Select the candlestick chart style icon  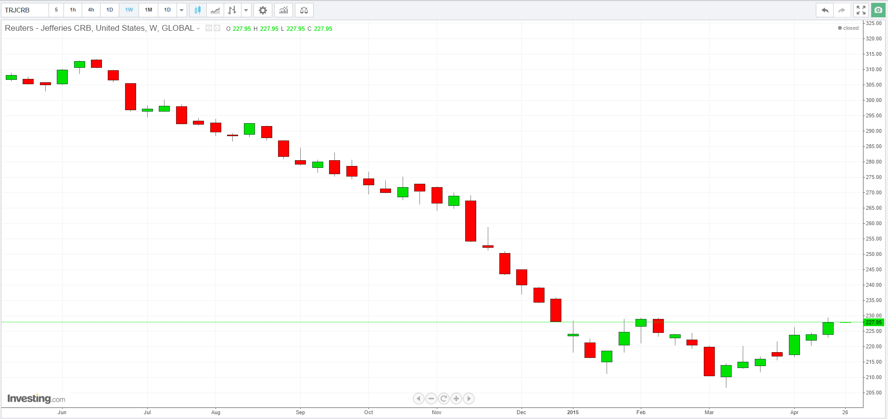pyautogui.click(x=198, y=10)
